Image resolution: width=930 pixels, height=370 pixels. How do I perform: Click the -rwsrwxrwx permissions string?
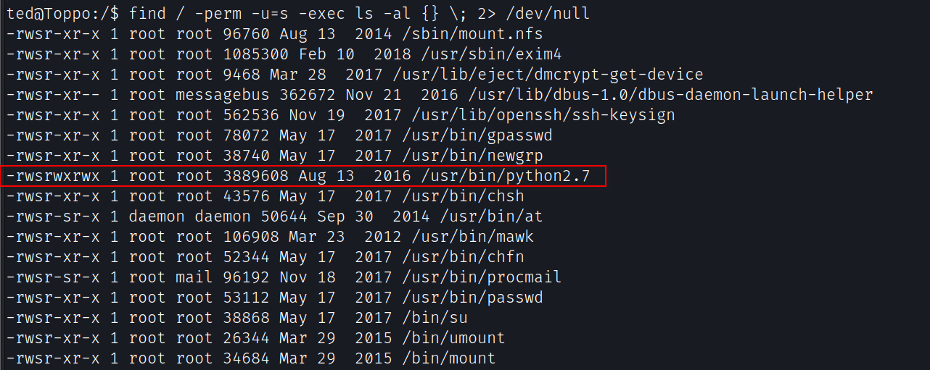[54, 176]
